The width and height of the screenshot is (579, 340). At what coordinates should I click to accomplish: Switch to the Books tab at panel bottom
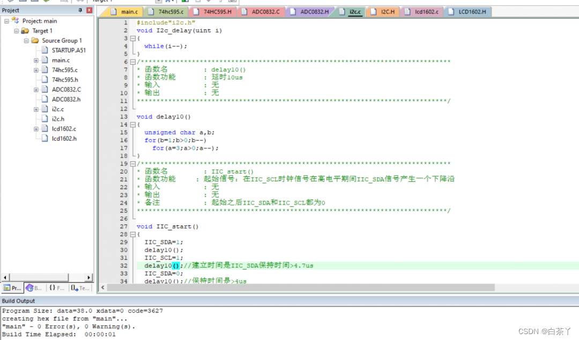[34, 288]
